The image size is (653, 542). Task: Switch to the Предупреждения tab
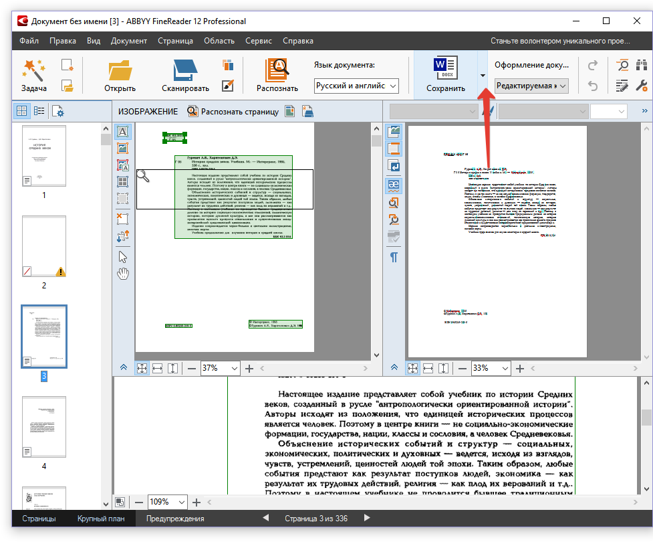point(175,519)
